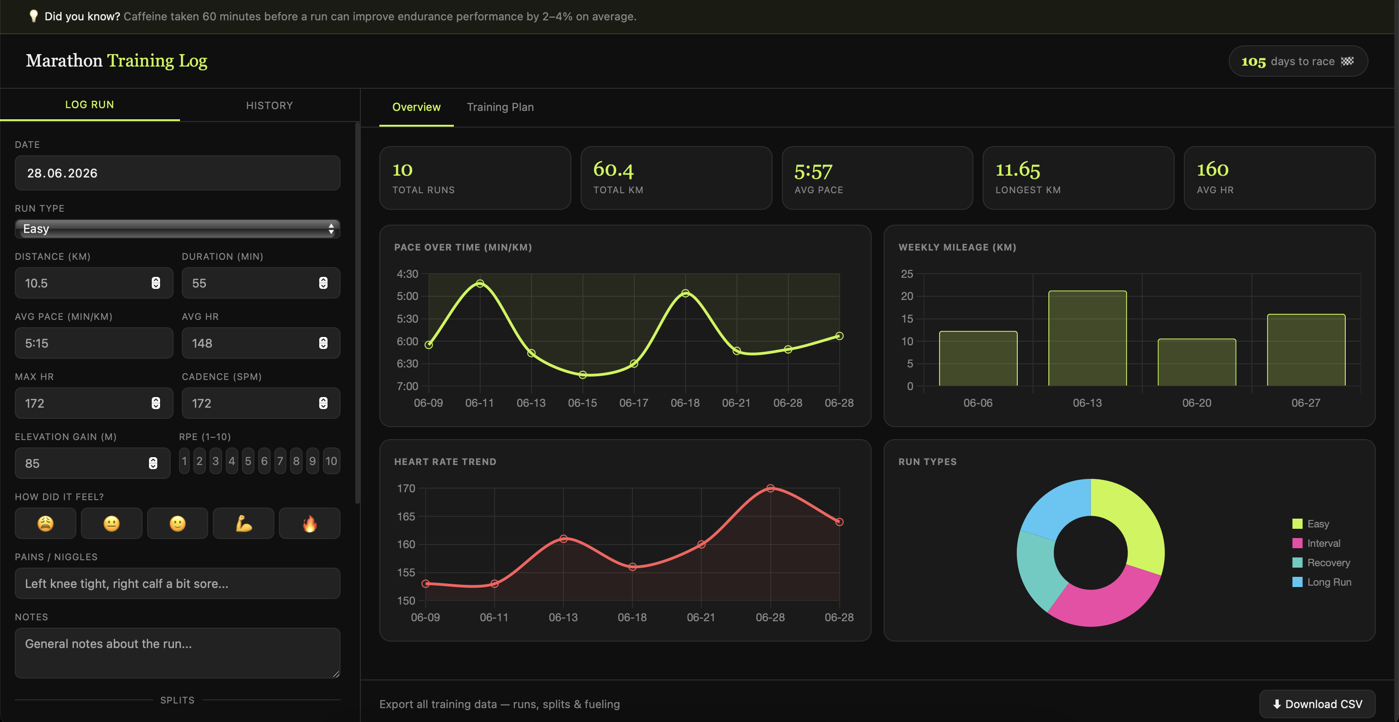Viewport: 1399px width, 722px height.
Task: Set RPE to 9
Action: (x=312, y=461)
